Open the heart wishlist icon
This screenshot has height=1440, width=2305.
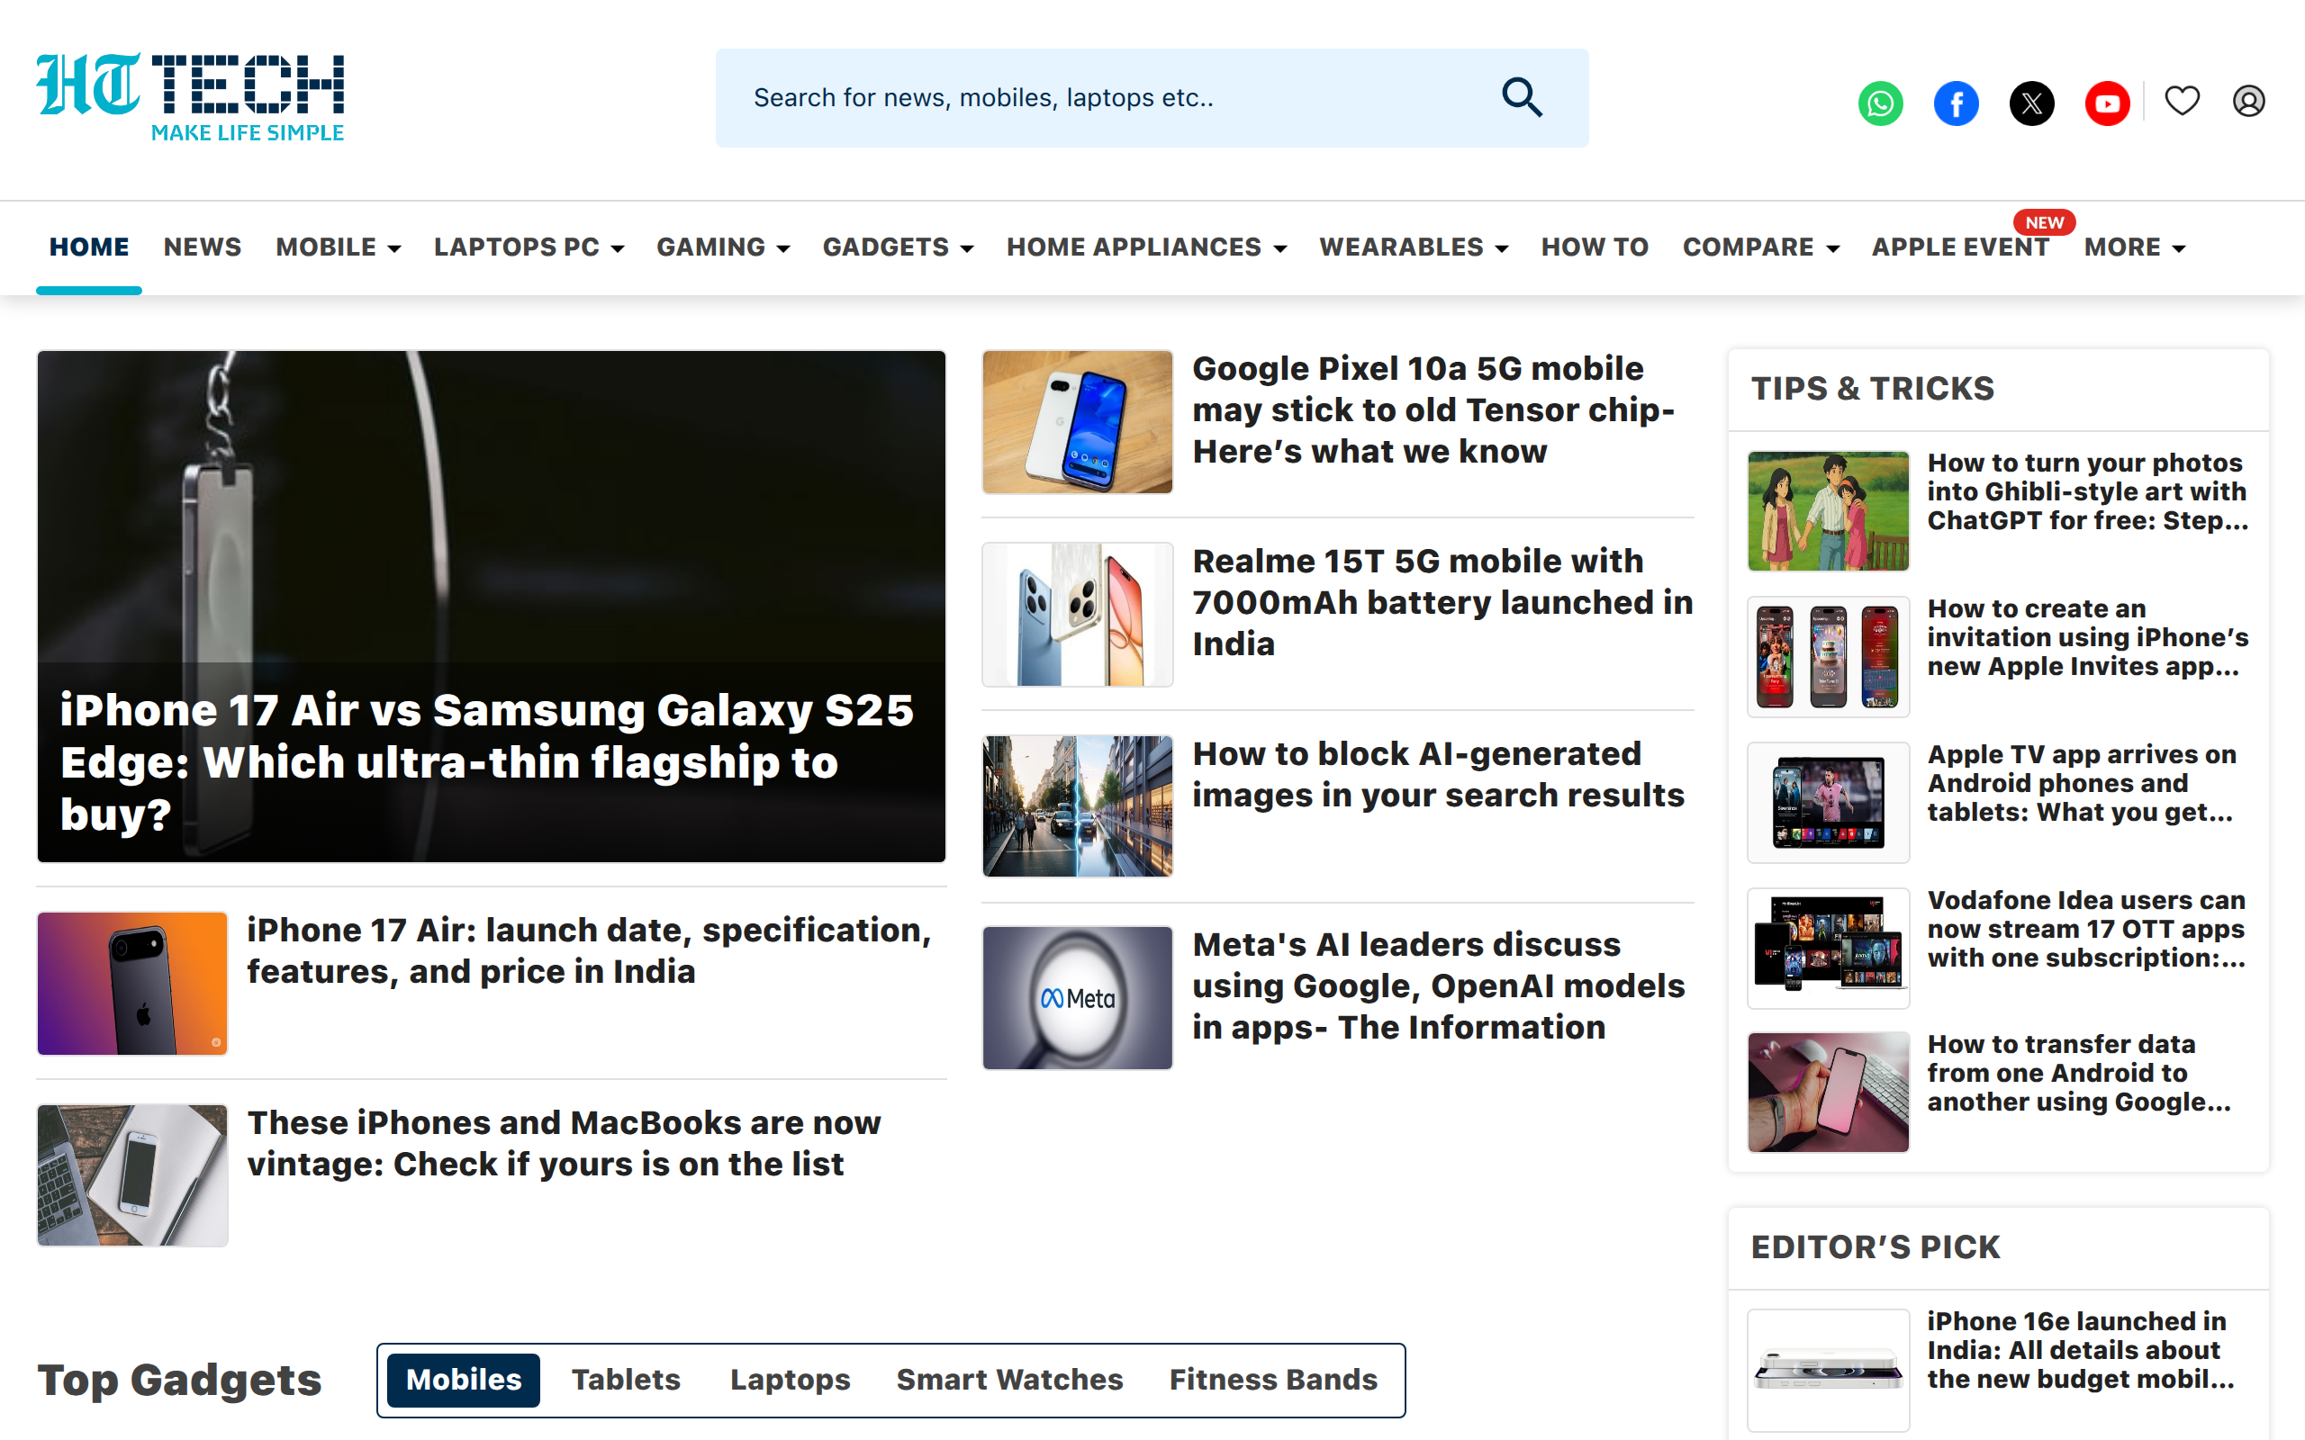pos(2183,100)
